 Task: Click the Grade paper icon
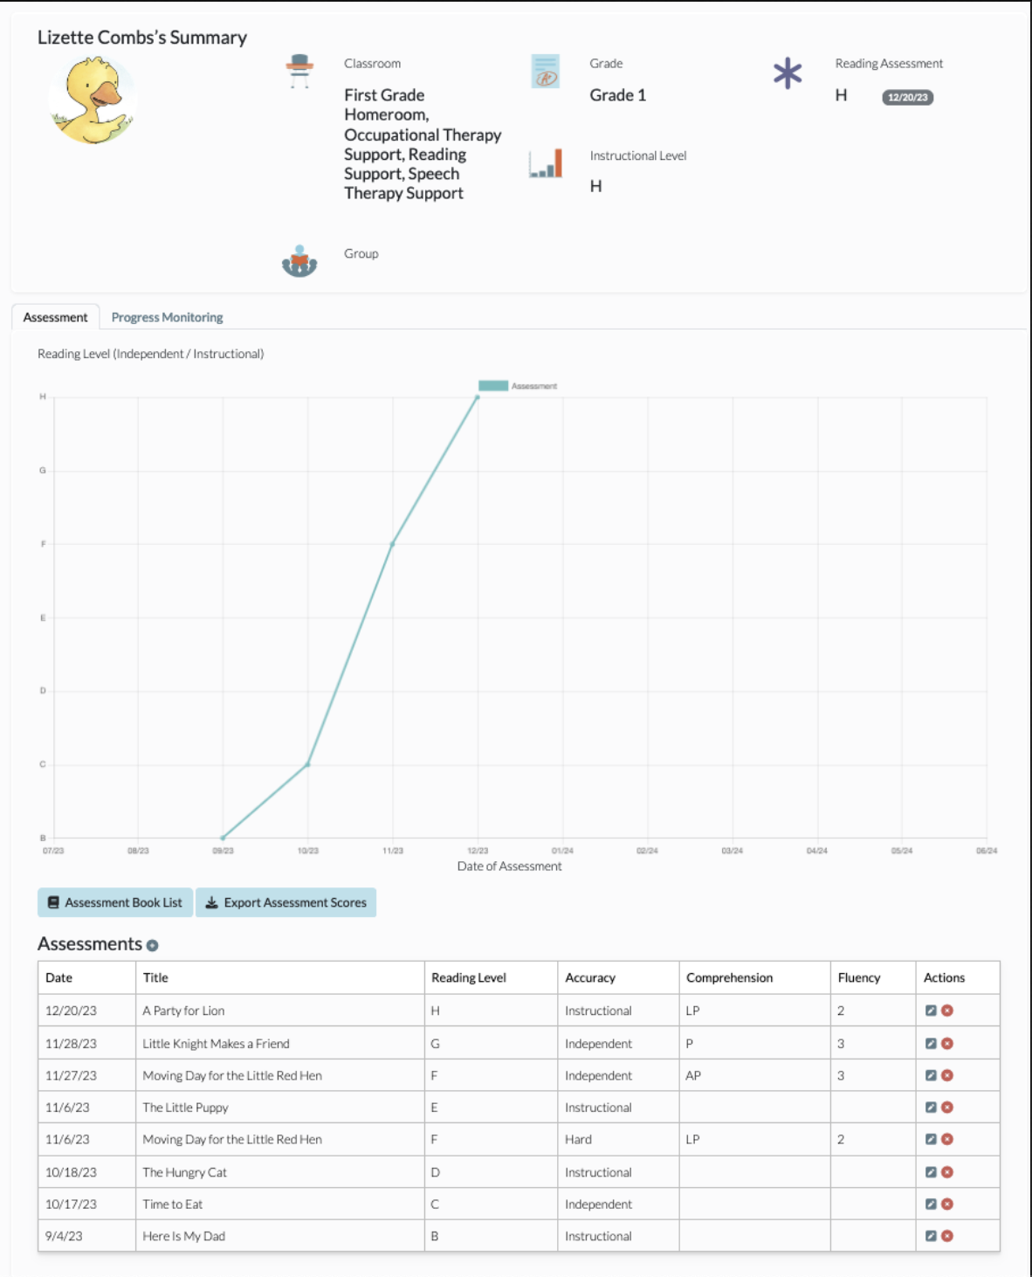546,71
